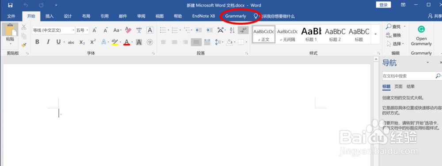Viewport: 442px width, 166px height.
Task: Click the navigation search 在文档中搜索 field
Action: click(408, 76)
